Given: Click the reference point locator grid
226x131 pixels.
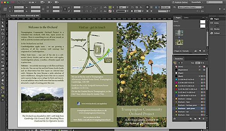Looking at the screenshot, I should 5,9.
